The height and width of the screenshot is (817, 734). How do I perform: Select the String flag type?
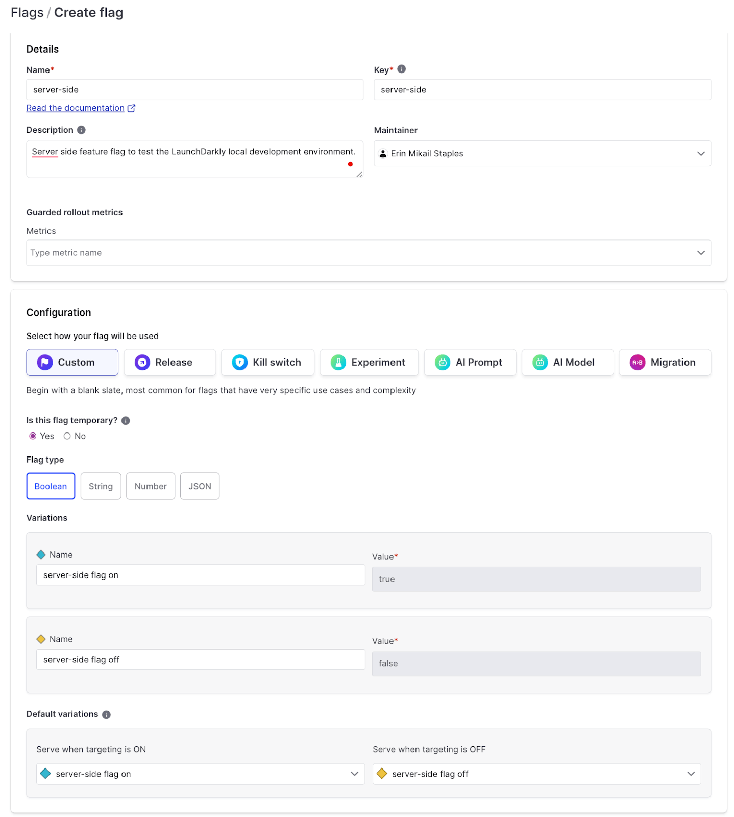[101, 486]
